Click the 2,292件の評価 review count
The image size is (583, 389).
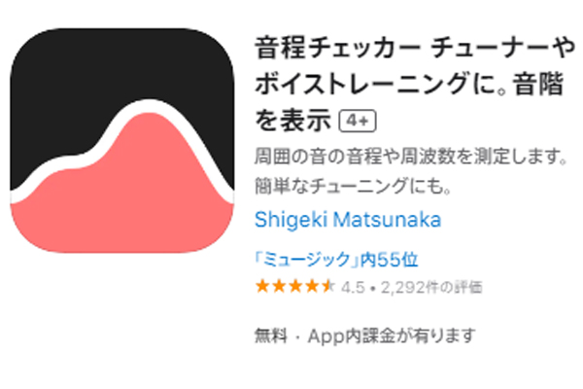click(431, 287)
